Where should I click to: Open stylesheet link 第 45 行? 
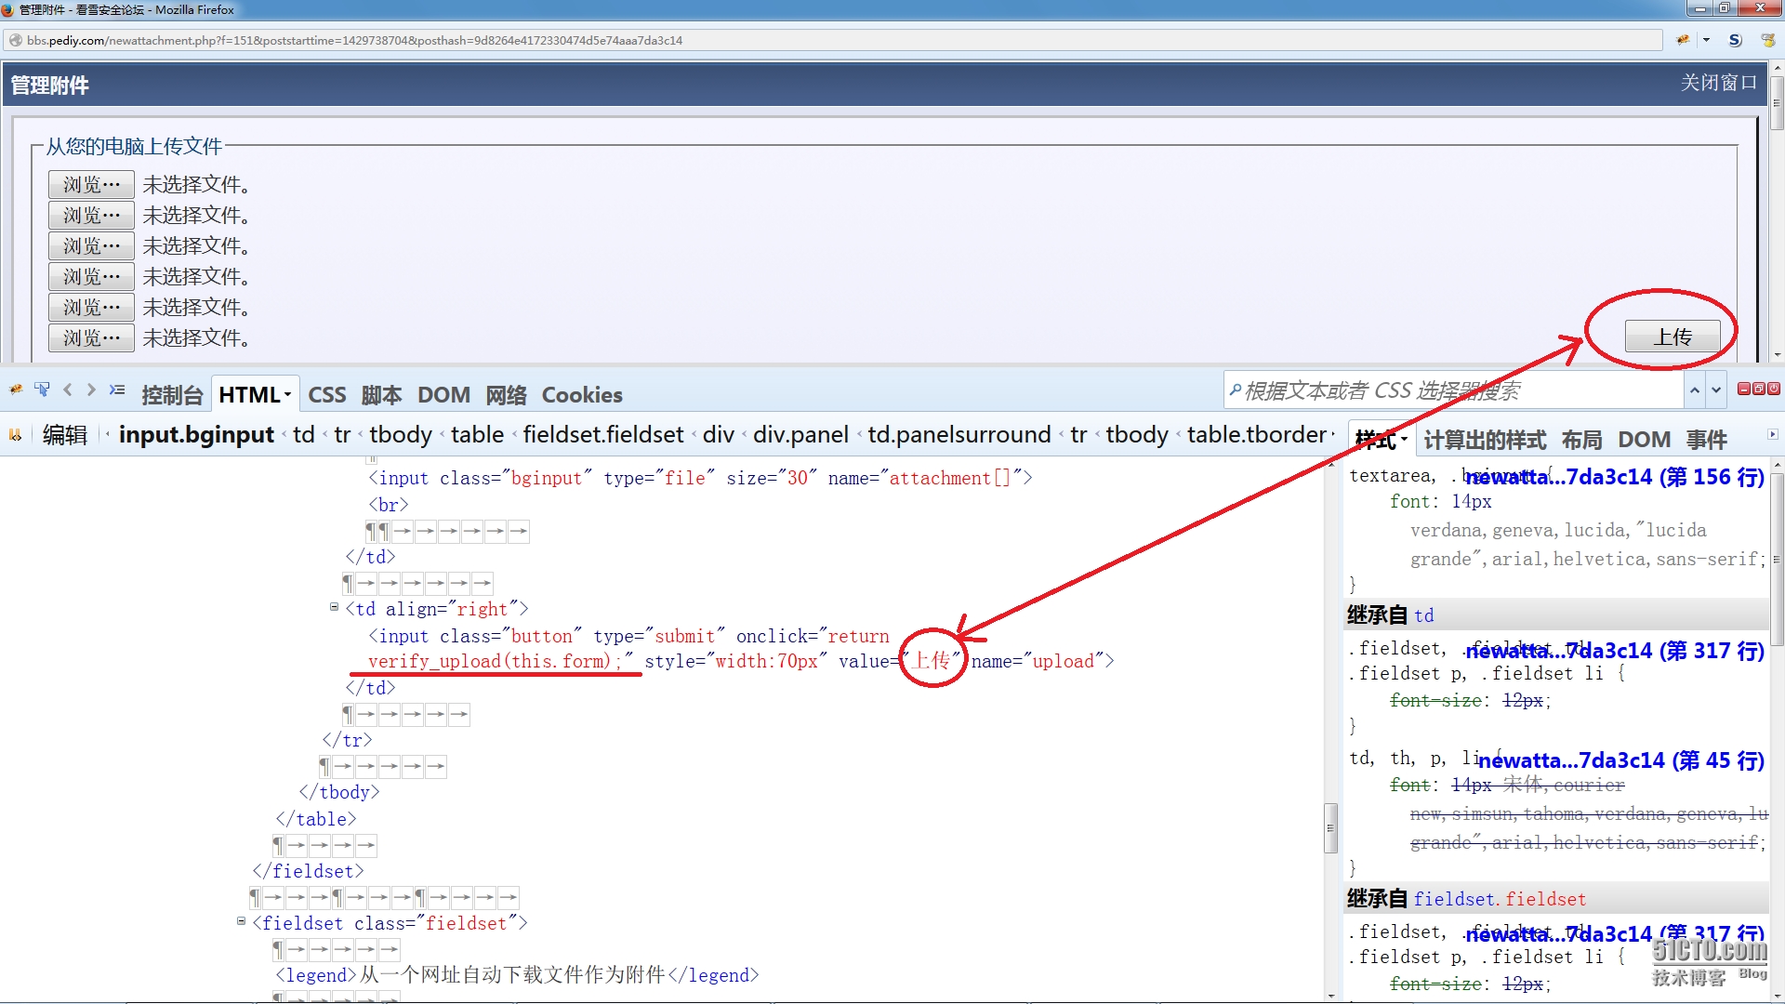point(1621,760)
